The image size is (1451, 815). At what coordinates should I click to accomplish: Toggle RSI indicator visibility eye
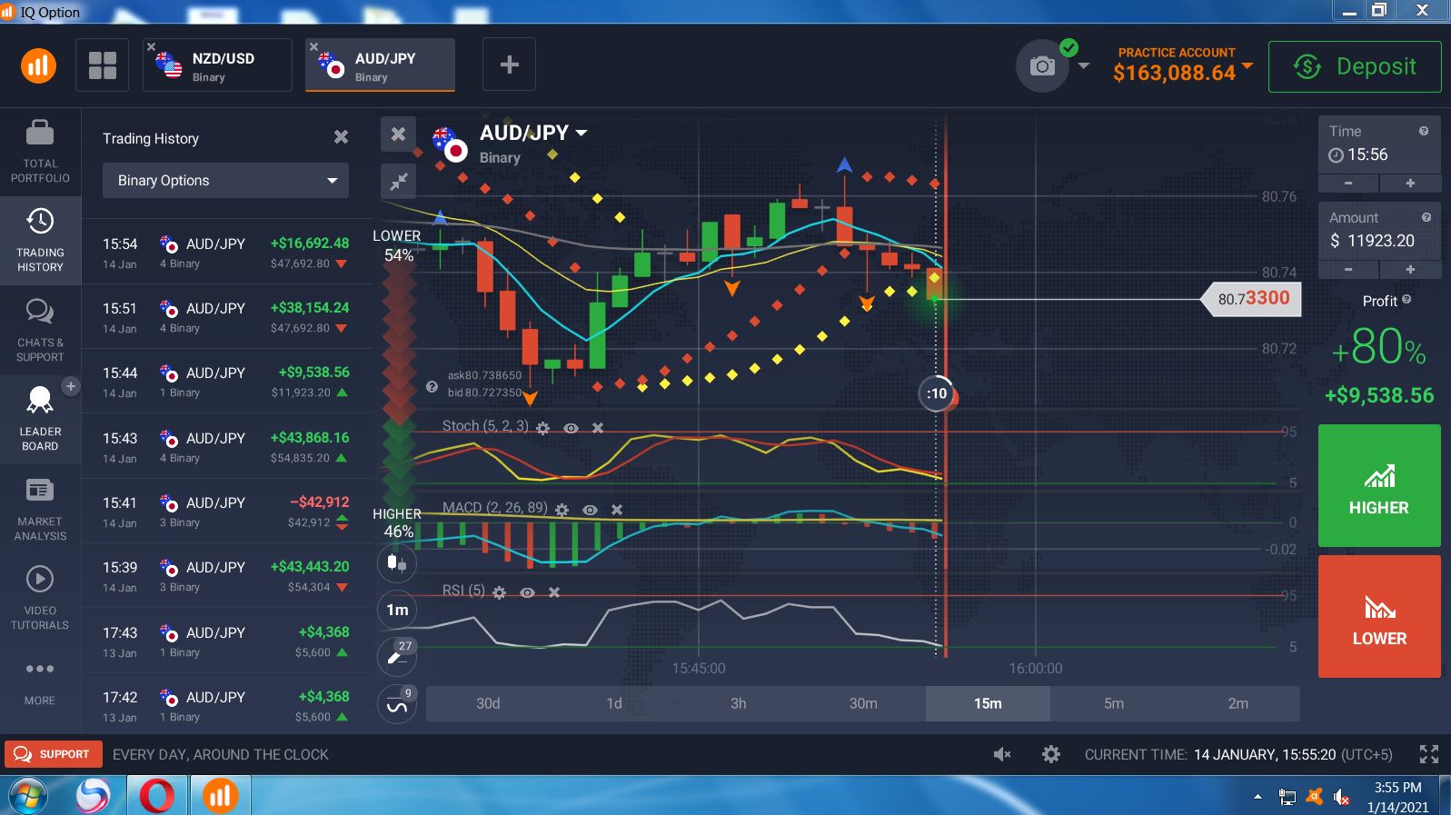527,592
